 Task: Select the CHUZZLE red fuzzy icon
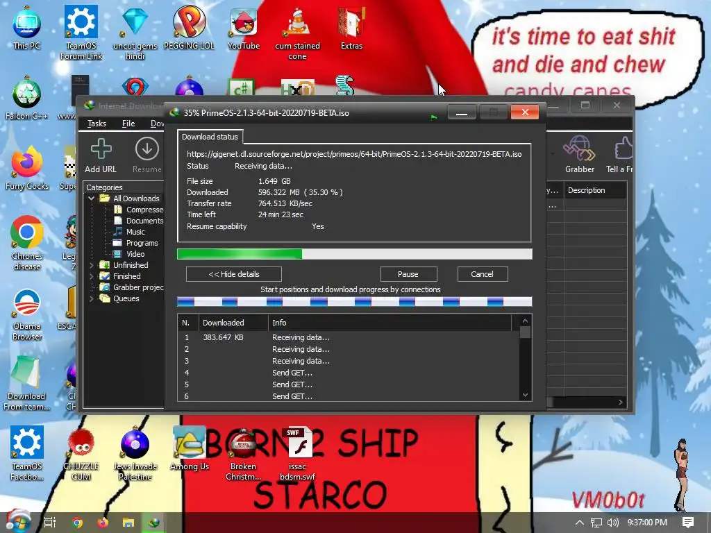click(81, 443)
